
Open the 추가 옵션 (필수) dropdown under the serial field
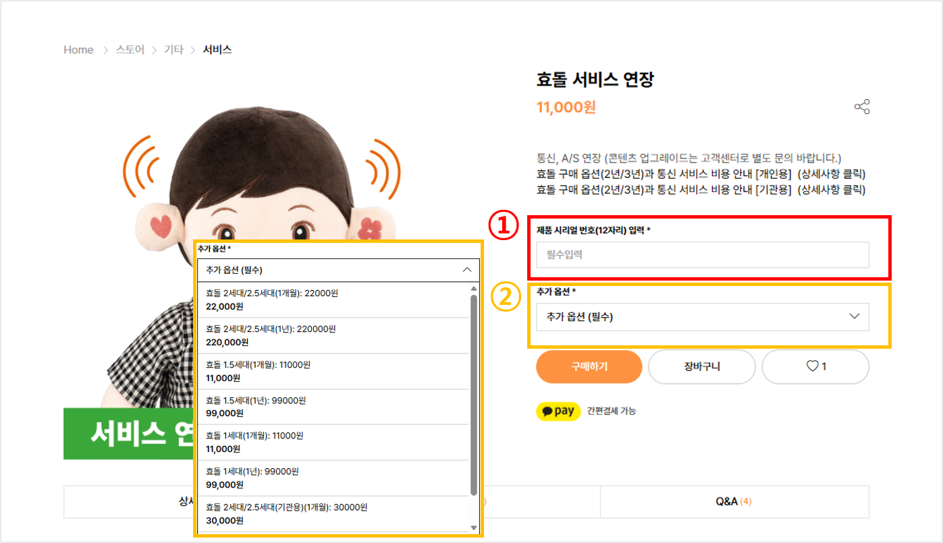click(x=703, y=316)
